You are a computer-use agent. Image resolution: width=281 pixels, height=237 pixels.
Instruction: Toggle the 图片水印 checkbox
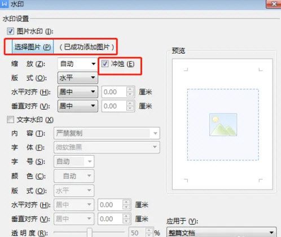10,31
